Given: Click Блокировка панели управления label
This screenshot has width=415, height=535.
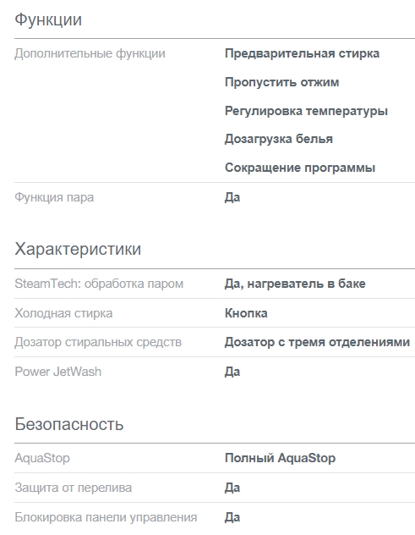Looking at the screenshot, I should pos(106,517).
